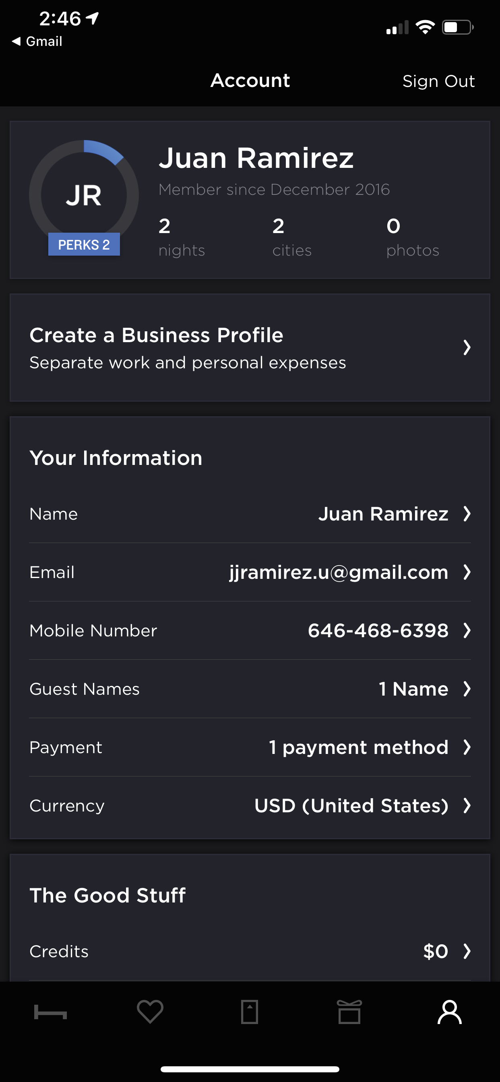Viewport: 500px width, 1082px height.
Task: Select the person account tab icon
Action: (x=450, y=1012)
